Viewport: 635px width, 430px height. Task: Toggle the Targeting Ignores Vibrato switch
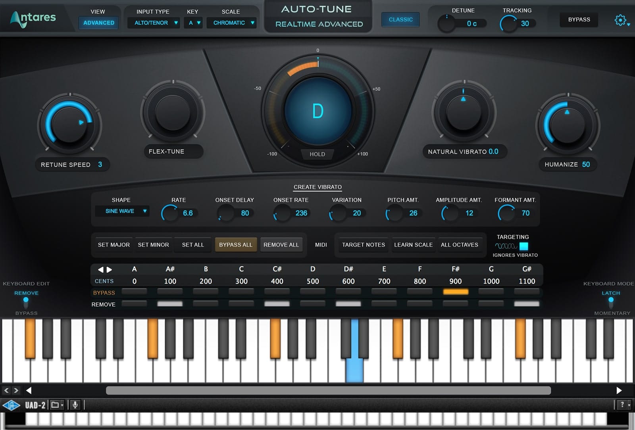click(x=523, y=246)
